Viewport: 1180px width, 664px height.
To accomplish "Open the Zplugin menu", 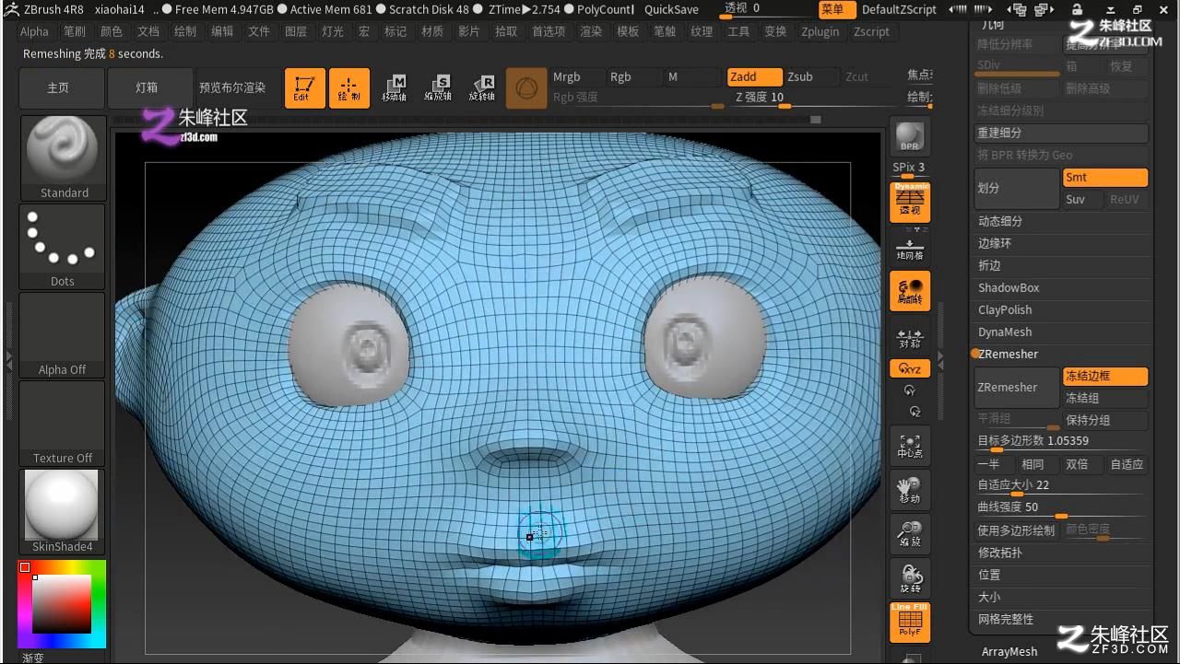I will tap(820, 31).
